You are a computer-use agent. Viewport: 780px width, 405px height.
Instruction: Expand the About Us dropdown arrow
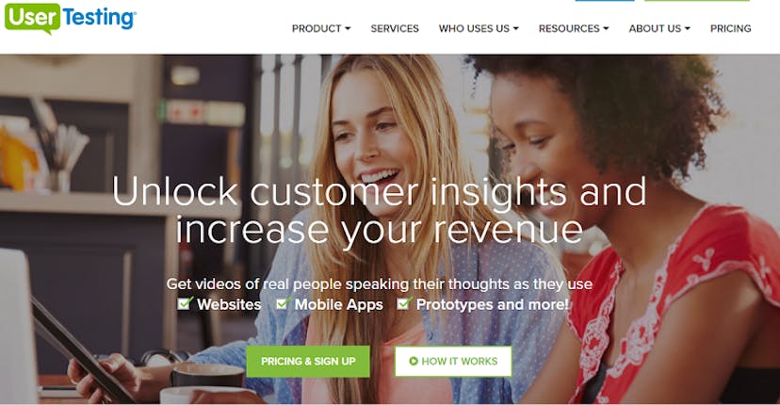point(688,29)
